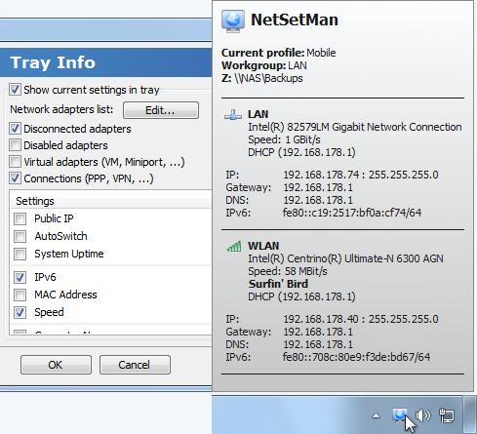Click the LAN adapter heading
The height and width of the screenshot is (434, 477).
pyautogui.click(x=258, y=114)
